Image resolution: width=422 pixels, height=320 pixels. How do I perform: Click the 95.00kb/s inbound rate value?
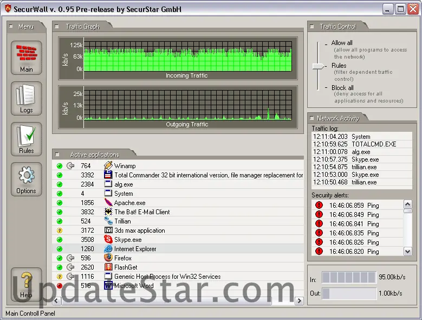point(392,277)
